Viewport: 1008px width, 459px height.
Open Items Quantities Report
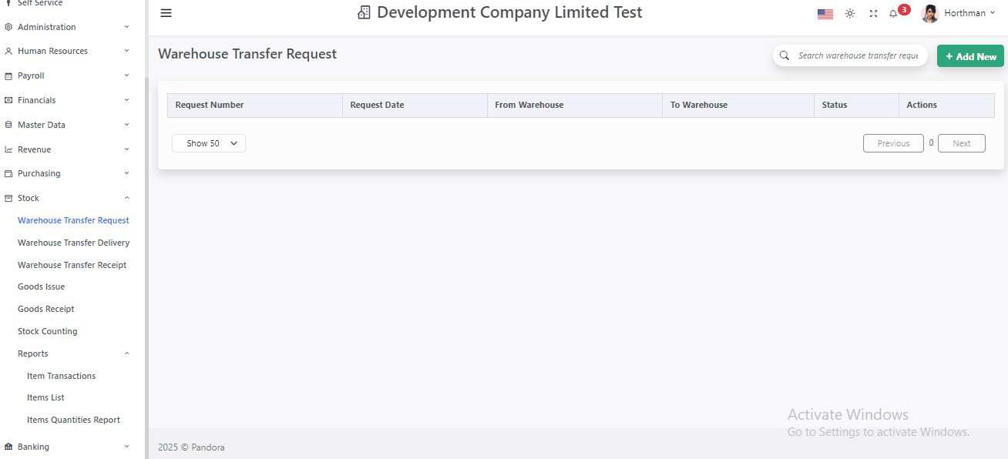pyautogui.click(x=73, y=420)
